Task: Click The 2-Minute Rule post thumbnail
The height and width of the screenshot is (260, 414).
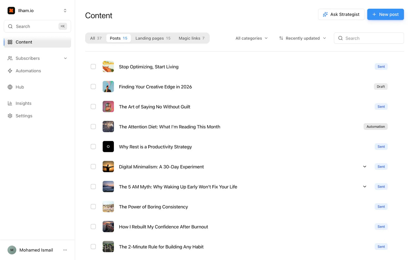Action: [x=108, y=247]
